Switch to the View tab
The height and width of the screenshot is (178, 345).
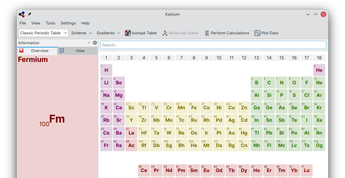point(77,51)
